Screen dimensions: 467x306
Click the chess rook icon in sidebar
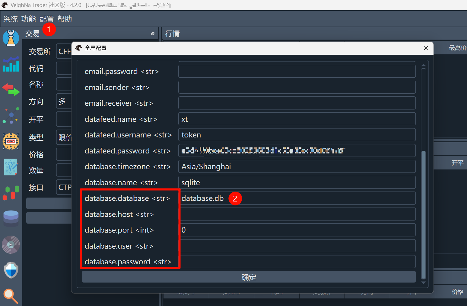pyautogui.click(x=11, y=38)
